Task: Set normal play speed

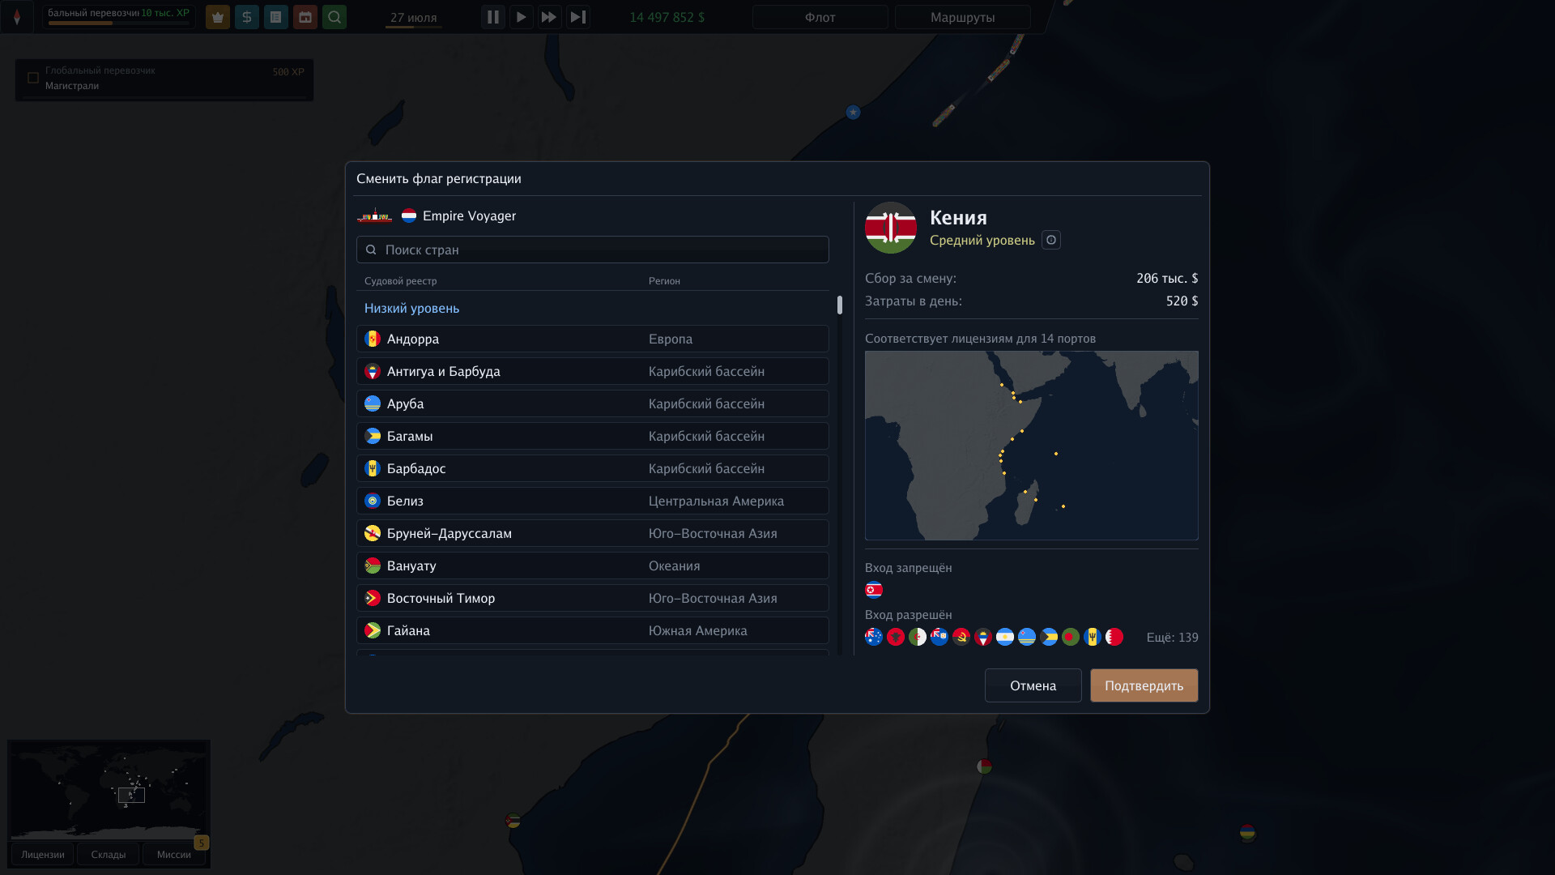Action: pyautogui.click(x=521, y=17)
